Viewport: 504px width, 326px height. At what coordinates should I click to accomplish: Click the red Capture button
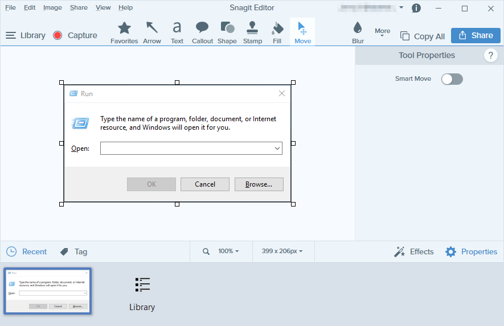coord(58,35)
